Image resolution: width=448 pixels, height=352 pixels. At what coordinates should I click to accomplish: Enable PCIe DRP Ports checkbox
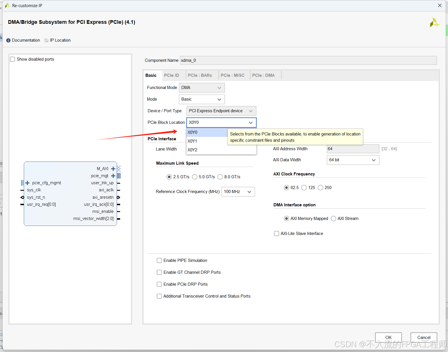coord(159,284)
